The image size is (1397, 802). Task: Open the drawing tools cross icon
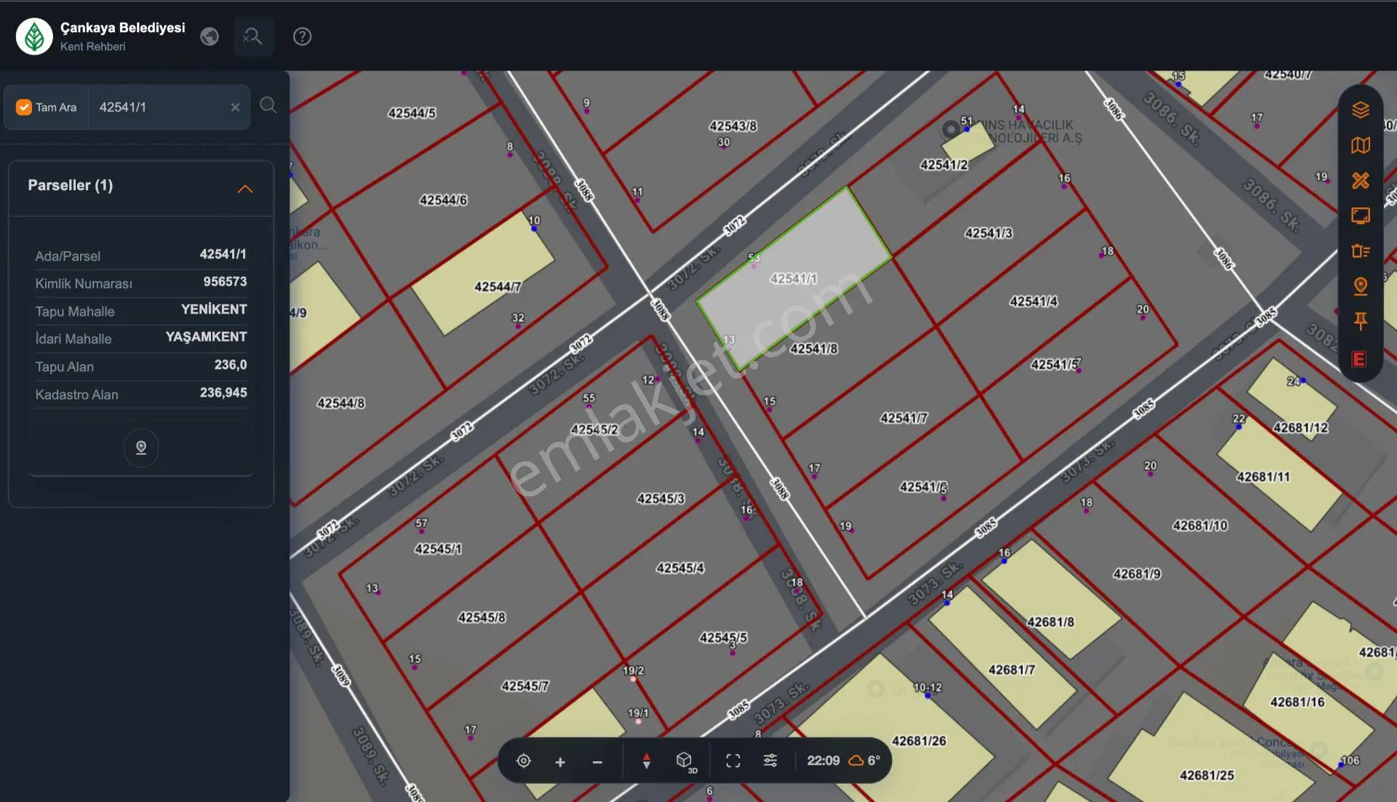point(1360,180)
